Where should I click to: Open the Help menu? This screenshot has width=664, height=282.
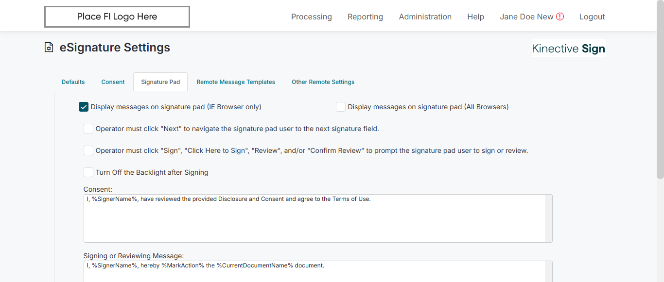click(475, 17)
